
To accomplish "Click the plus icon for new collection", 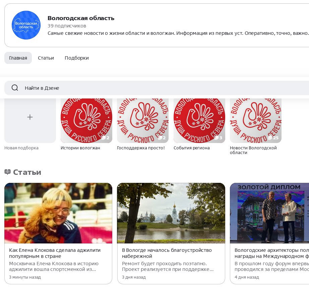I will tap(30, 117).
